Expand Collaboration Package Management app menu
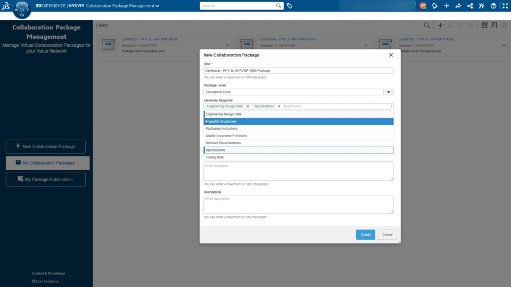Viewport: 511px width, 287px height. point(158,6)
